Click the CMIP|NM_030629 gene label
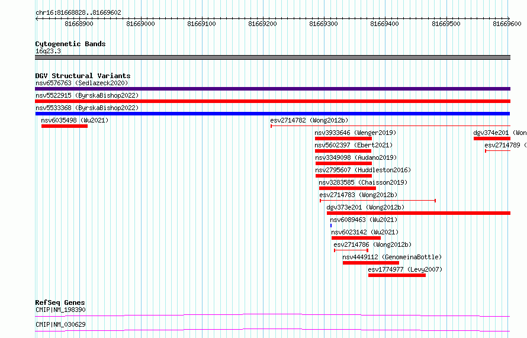This screenshot has width=527, height=338. [60, 324]
